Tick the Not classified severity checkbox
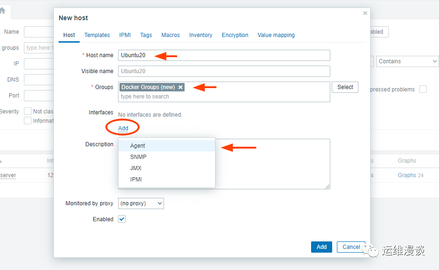 (x=28, y=112)
